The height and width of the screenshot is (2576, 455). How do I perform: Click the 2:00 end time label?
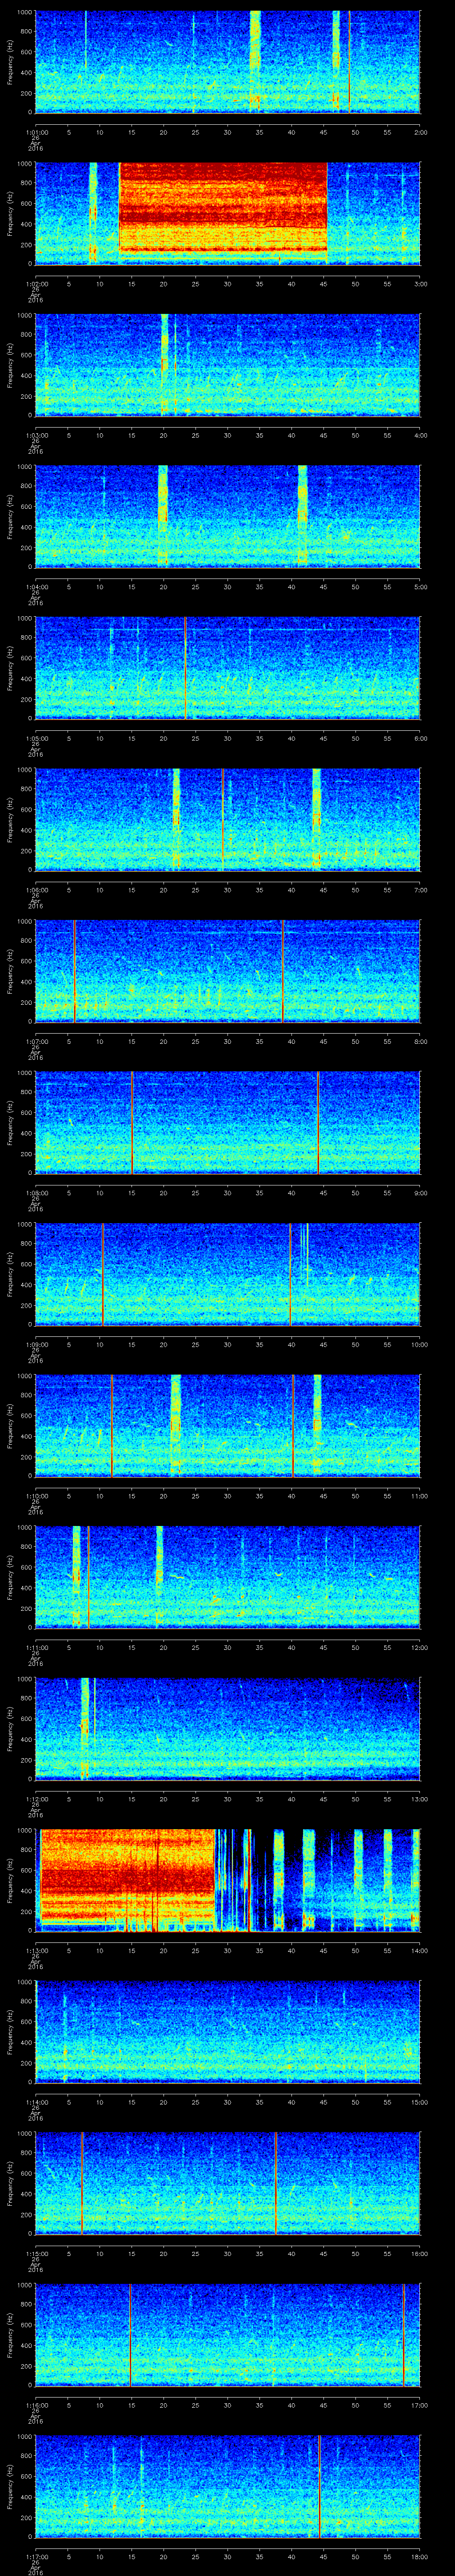(421, 132)
